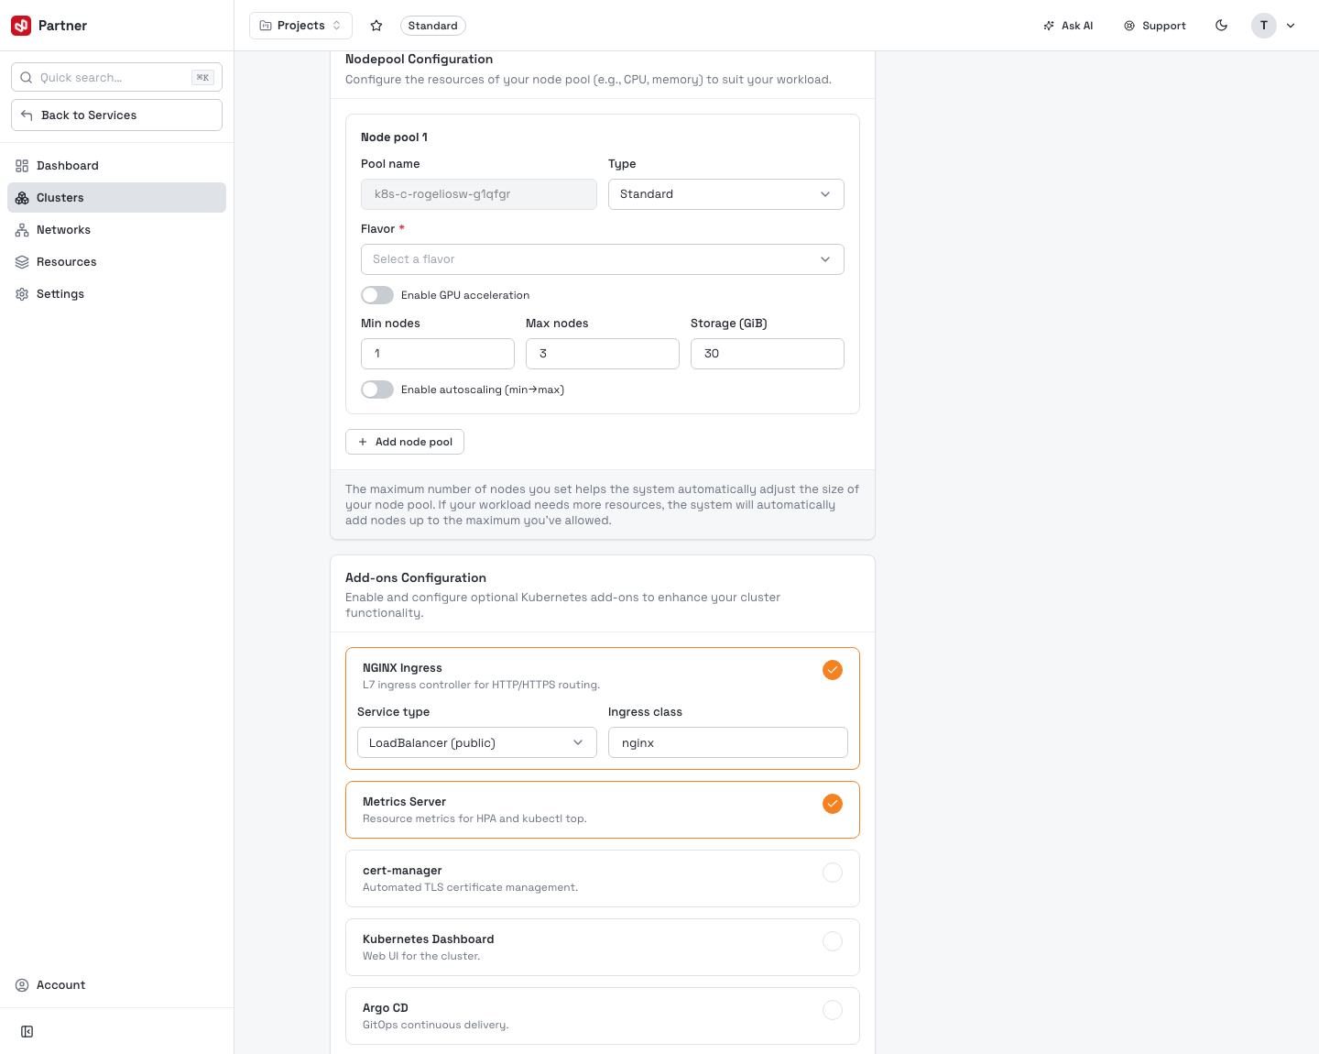This screenshot has width=1319, height=1054.
Task: Open the Type Standard dropdown
Action: click(726, 194)
